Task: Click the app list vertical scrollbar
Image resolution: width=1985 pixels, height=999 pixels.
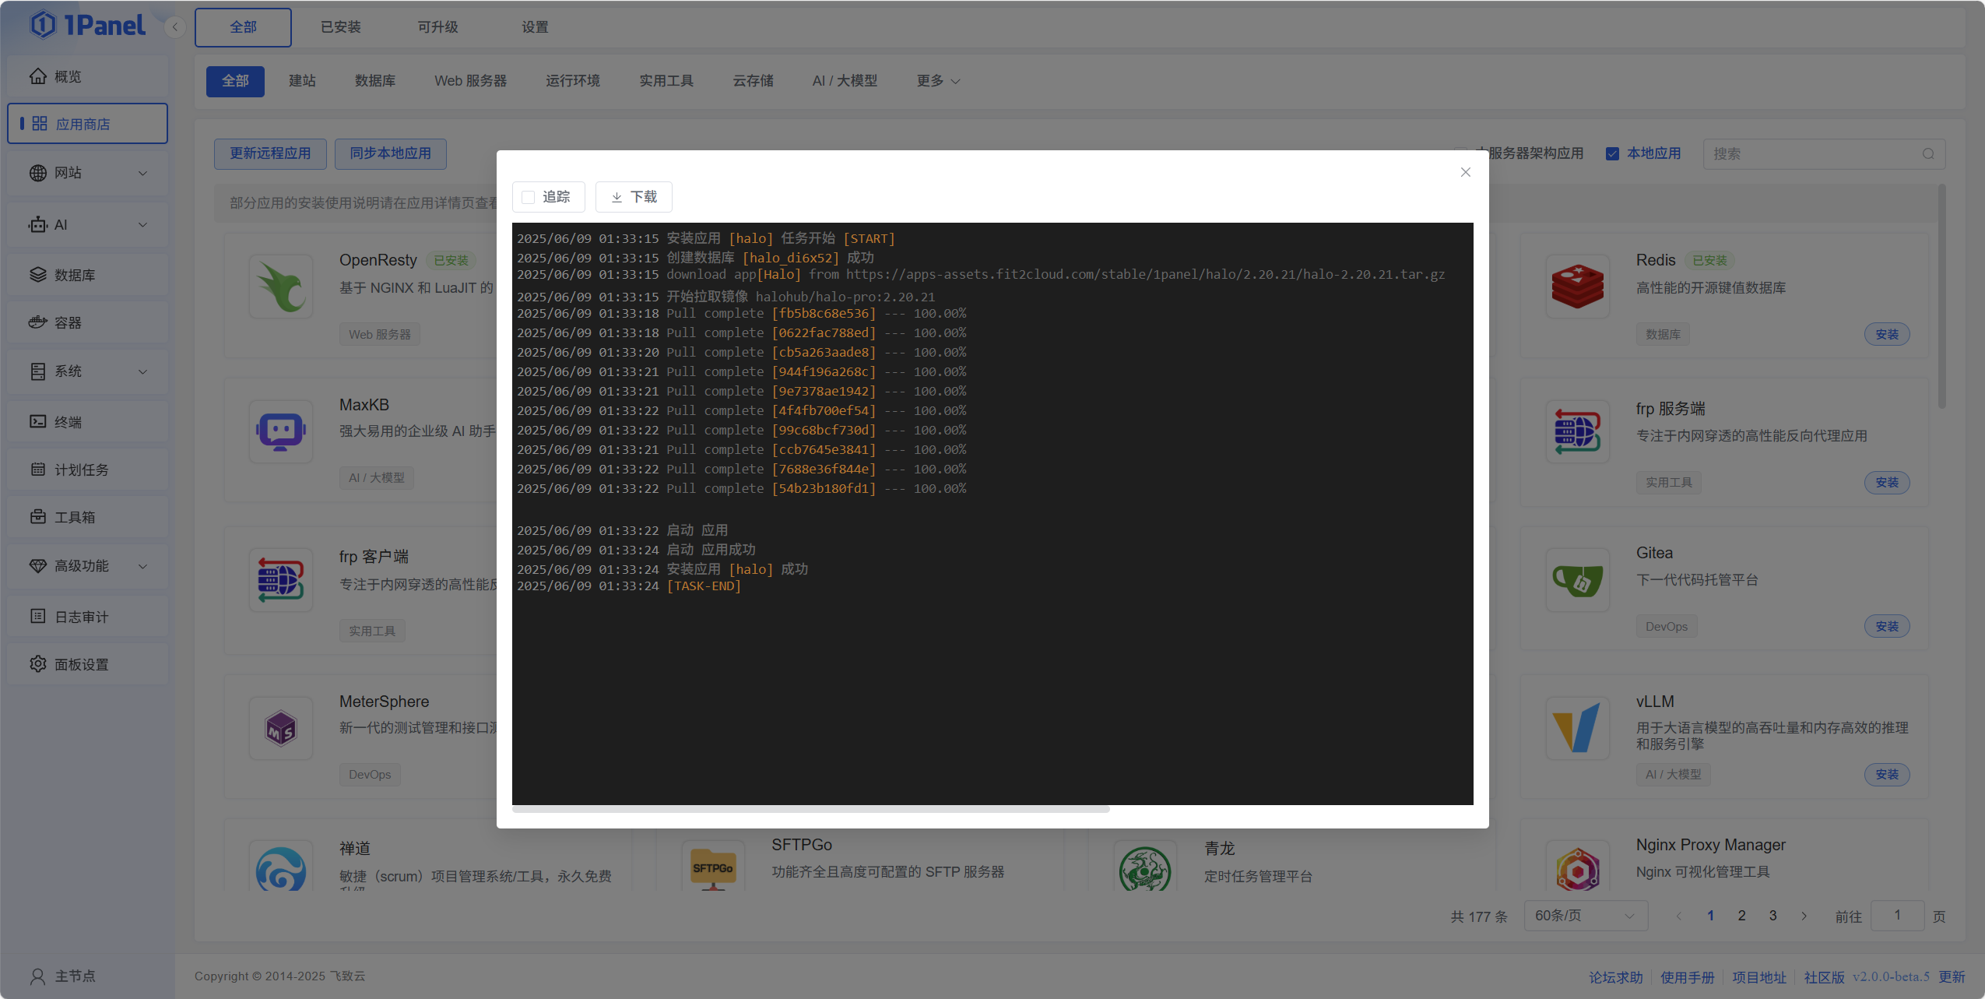Action: click(1942, 296)
